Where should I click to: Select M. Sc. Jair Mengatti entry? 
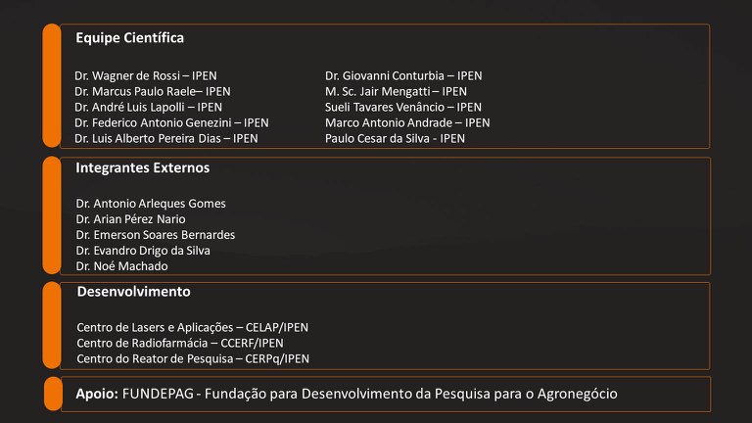[396, 91]
